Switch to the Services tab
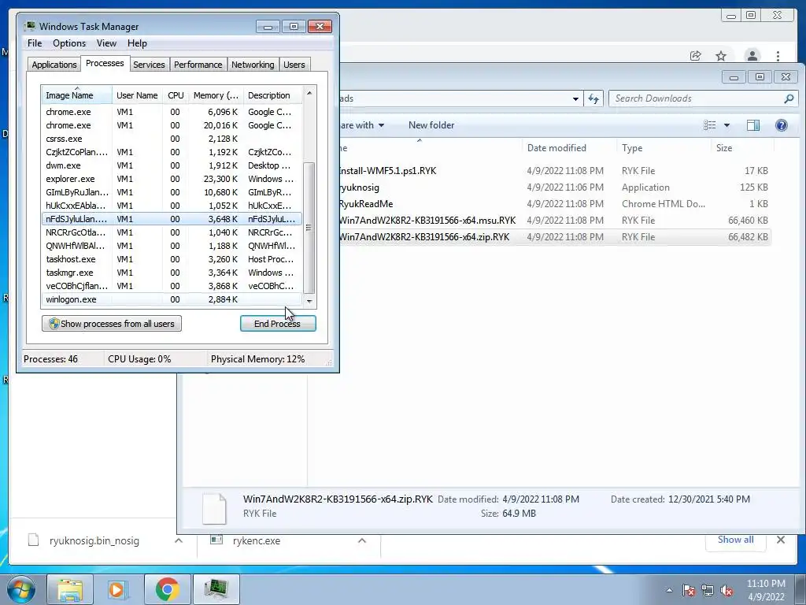 (x=149, y=65)
